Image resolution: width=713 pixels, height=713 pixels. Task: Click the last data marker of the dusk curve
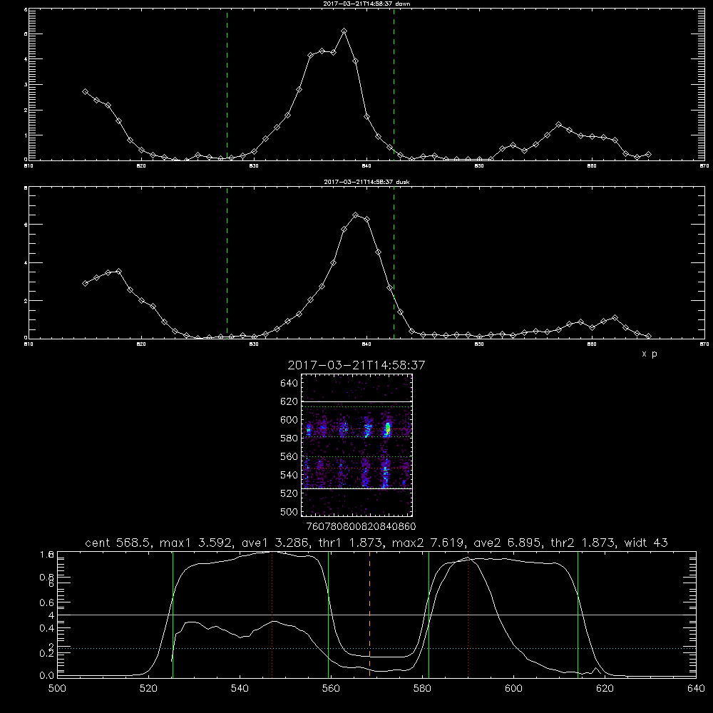pyautogui.click(x=648, y=336)
